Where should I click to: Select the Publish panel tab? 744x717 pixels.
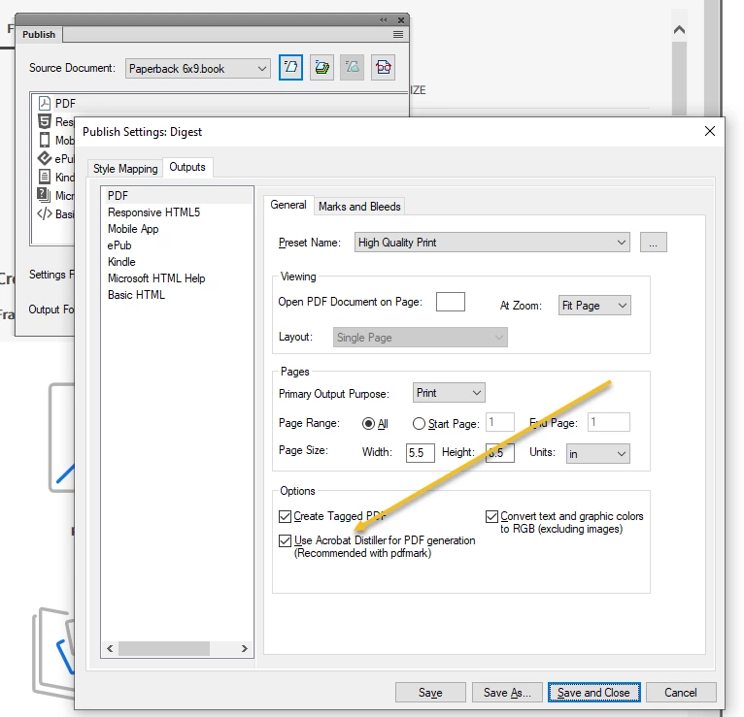[39, 35]
